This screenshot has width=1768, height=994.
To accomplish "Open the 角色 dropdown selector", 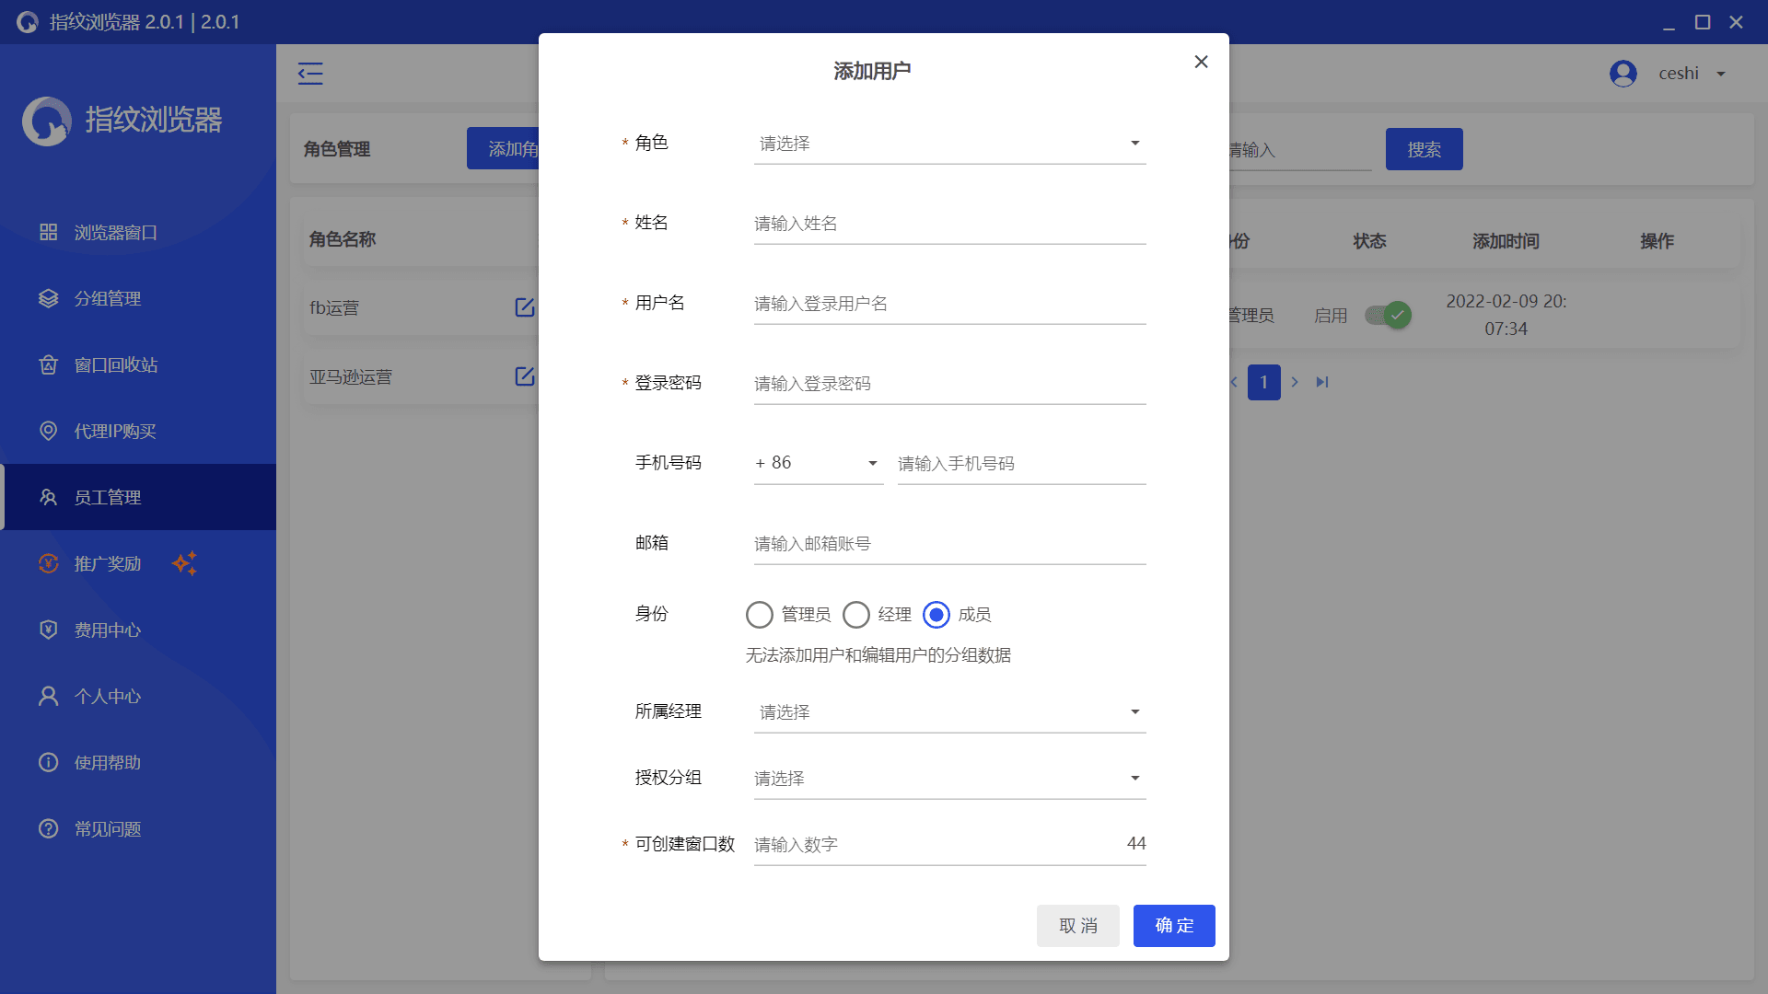I will (948, 144).
